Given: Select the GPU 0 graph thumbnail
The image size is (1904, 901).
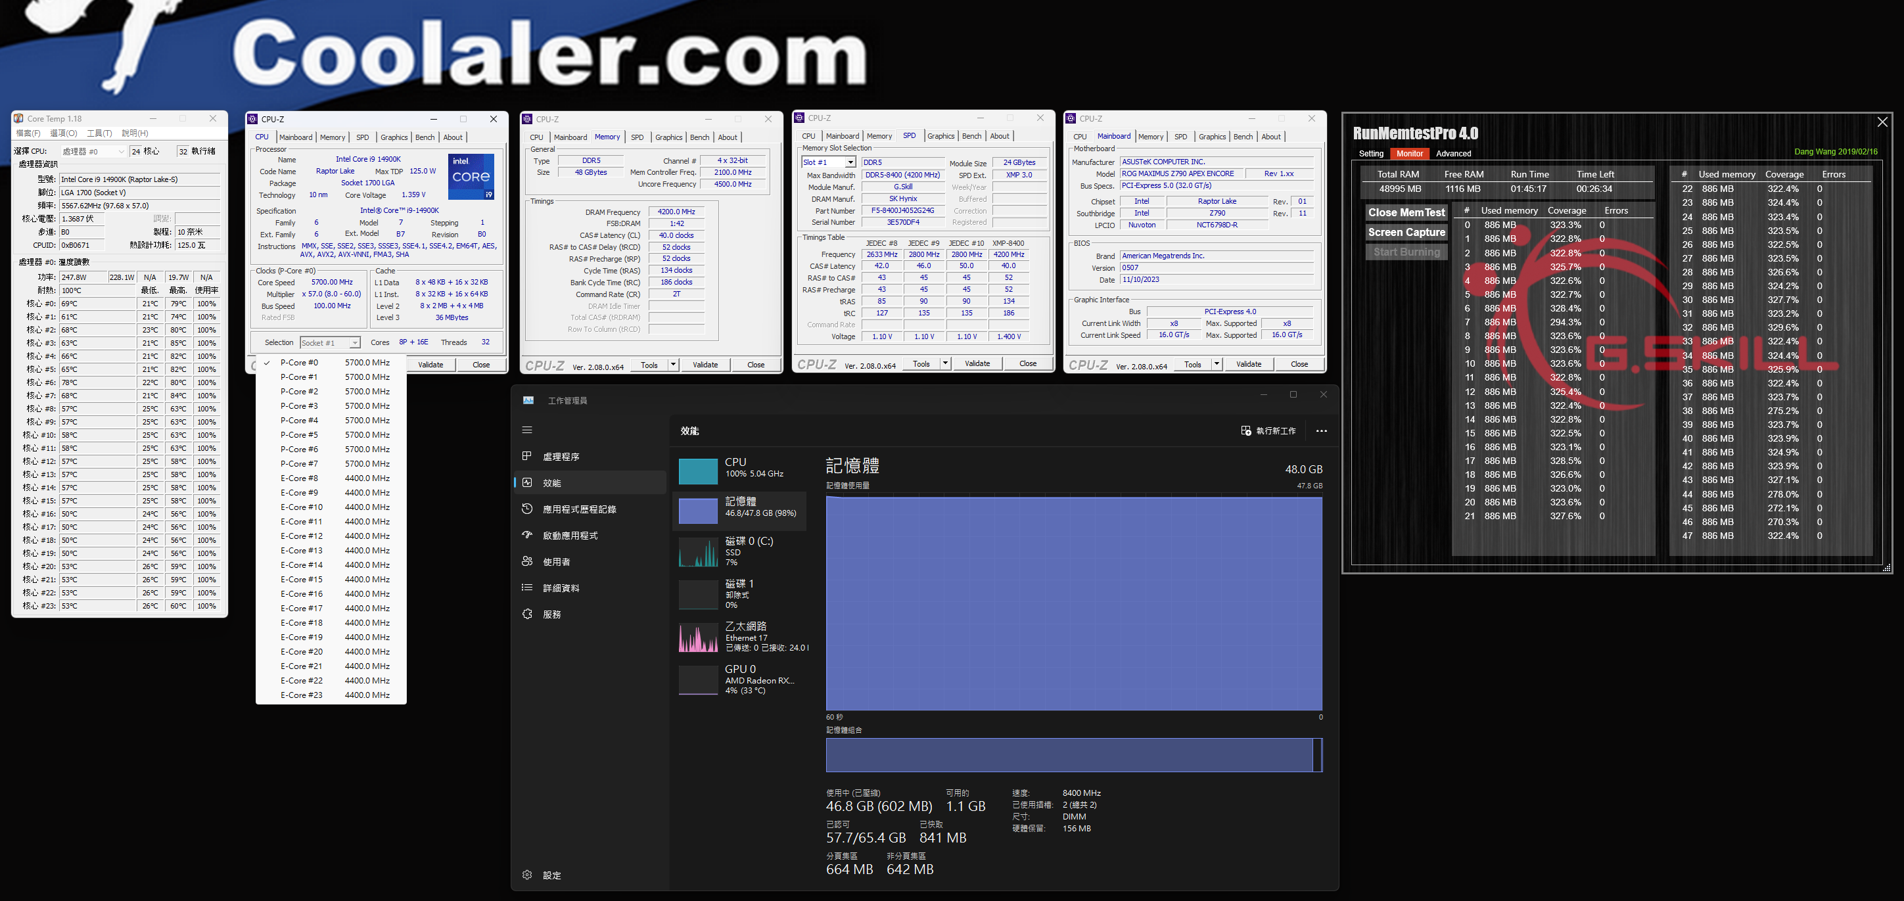Looking at the screenshot, I should click(698, 680).
